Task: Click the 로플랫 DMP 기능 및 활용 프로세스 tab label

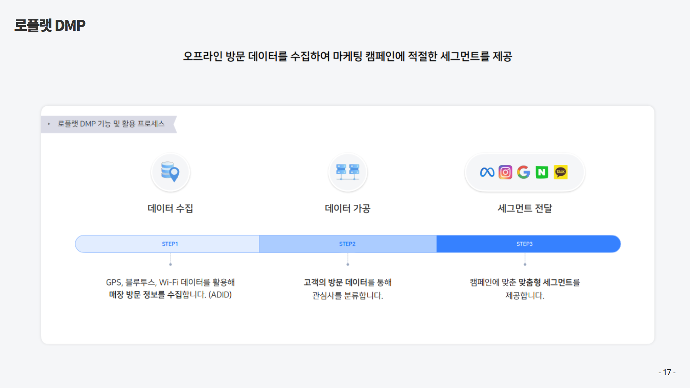Action: click(111, 124)
